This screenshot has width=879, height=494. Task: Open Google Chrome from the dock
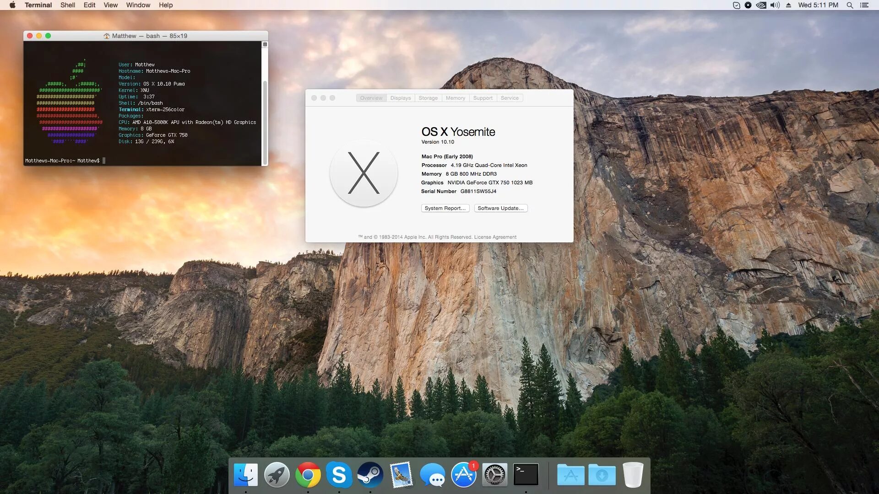tap(308, 475)
